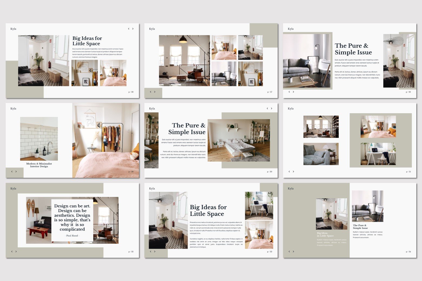The image size is (422, 281).
Task: Click the next arrow on slide p/26
Action: [x=133, y=29]
